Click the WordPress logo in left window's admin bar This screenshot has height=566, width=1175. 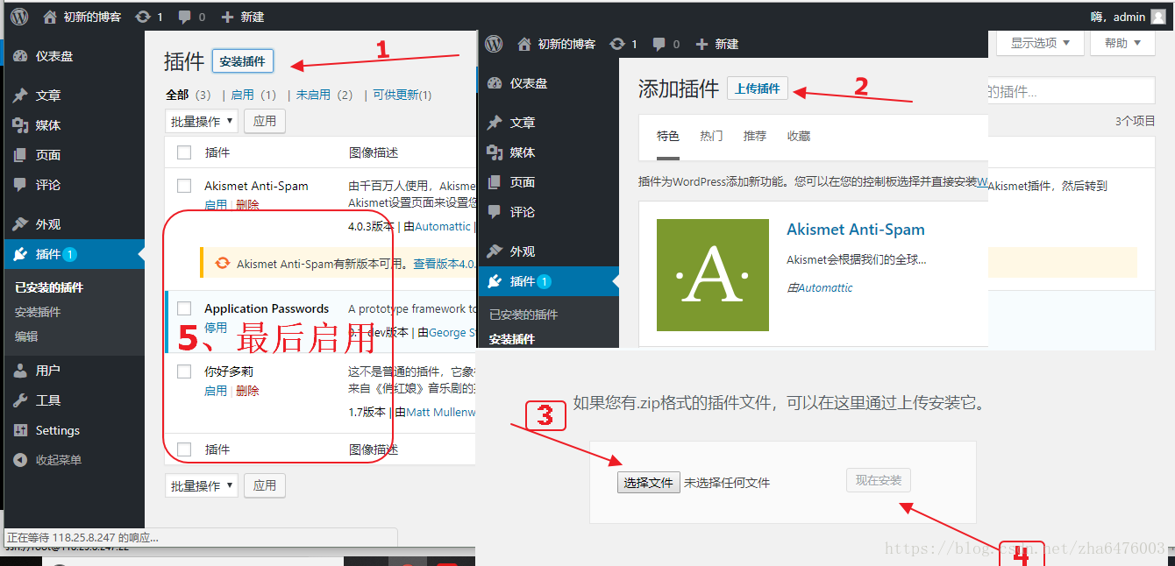(x=19, y=17)
